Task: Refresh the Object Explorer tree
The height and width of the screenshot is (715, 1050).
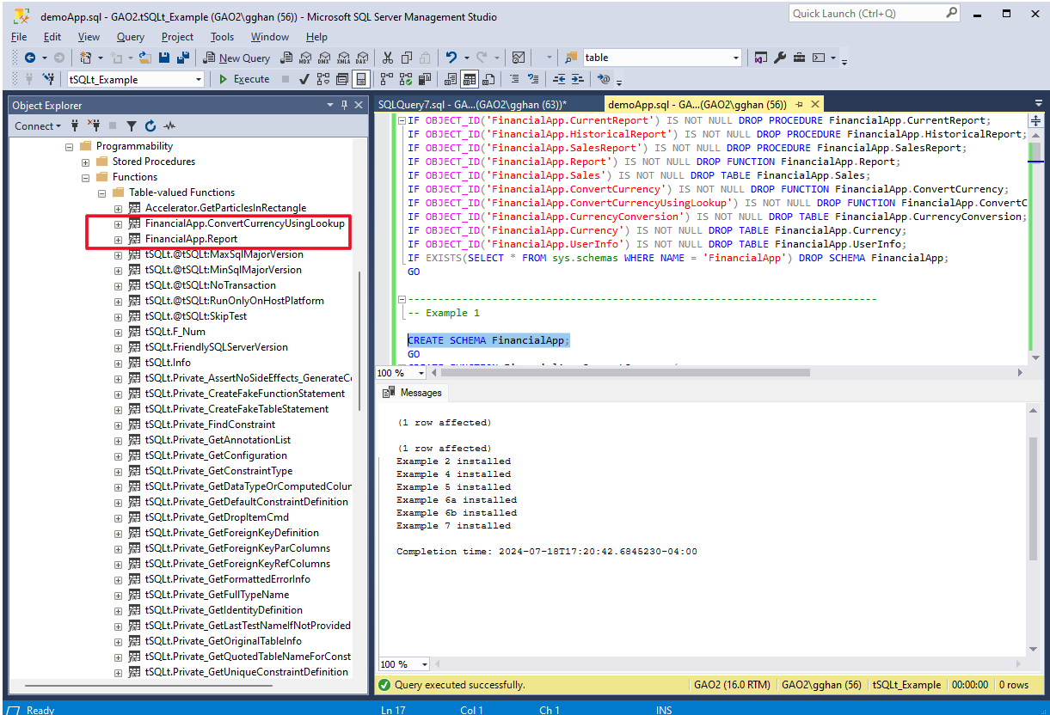Action: (150, 125)
